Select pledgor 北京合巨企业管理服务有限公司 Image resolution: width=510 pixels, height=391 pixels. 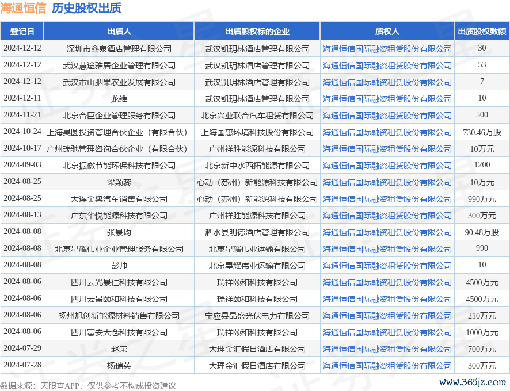(119, 116)
